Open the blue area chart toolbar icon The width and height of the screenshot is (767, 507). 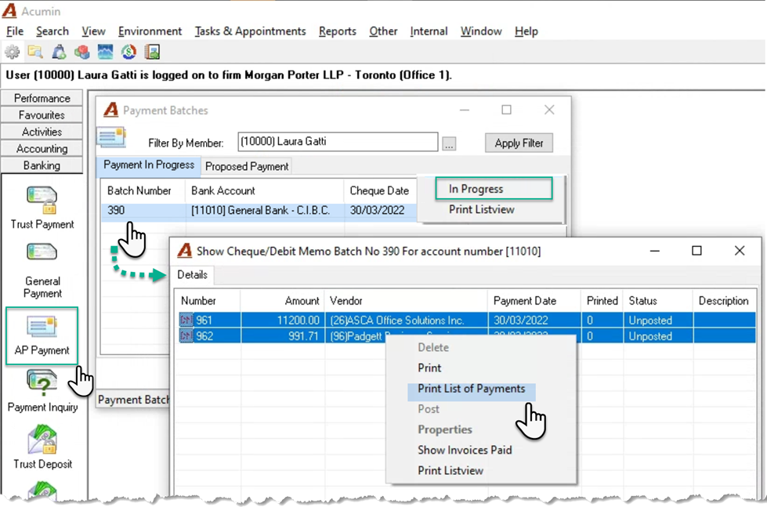[x=105, y=52]
